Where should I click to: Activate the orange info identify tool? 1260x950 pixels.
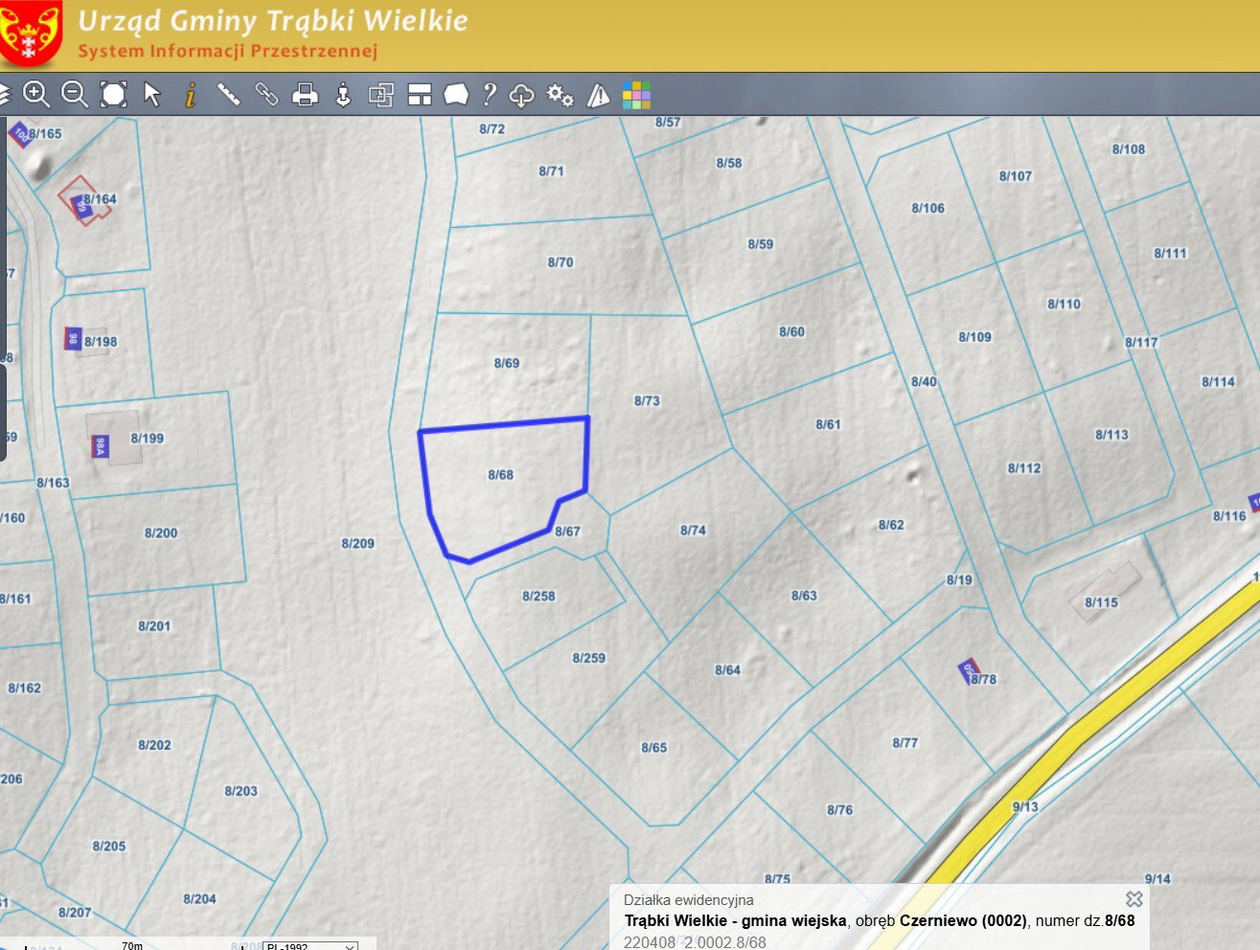pos(191,94)
